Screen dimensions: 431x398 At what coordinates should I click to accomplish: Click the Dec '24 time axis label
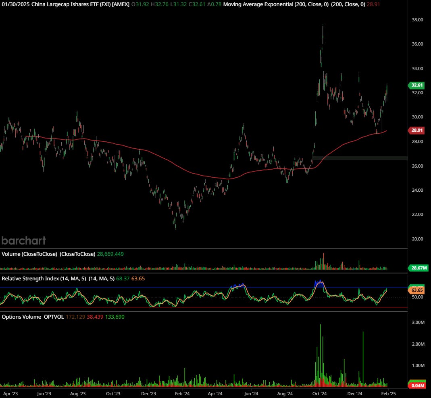tap(355, 394)
